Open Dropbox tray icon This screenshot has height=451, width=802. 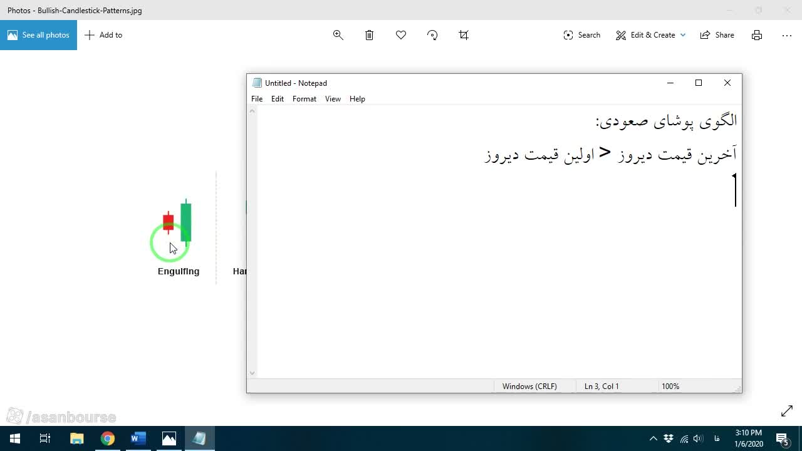(x=669, y=438)
